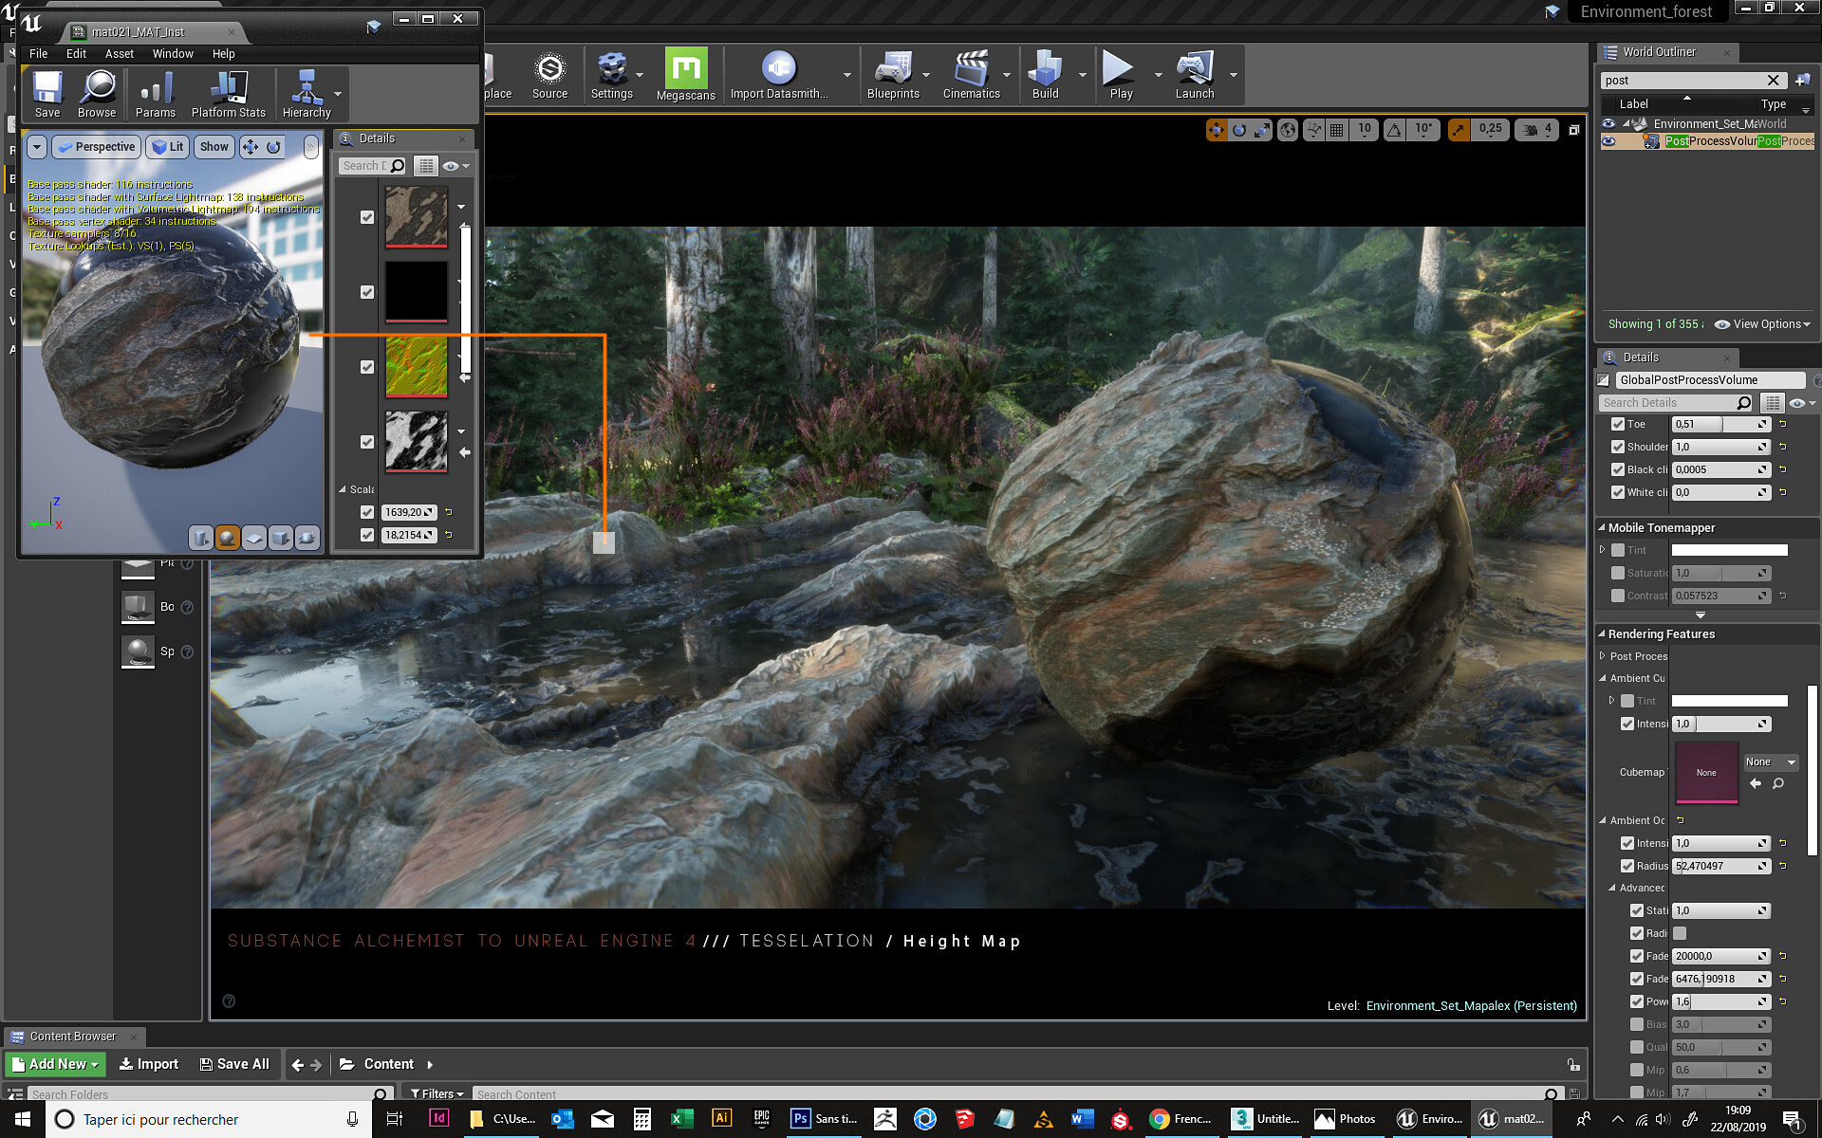Viewport: 1822px width, 1138px height.
Task: Switch material preview to cube mesh
Action: click(280, 538)
